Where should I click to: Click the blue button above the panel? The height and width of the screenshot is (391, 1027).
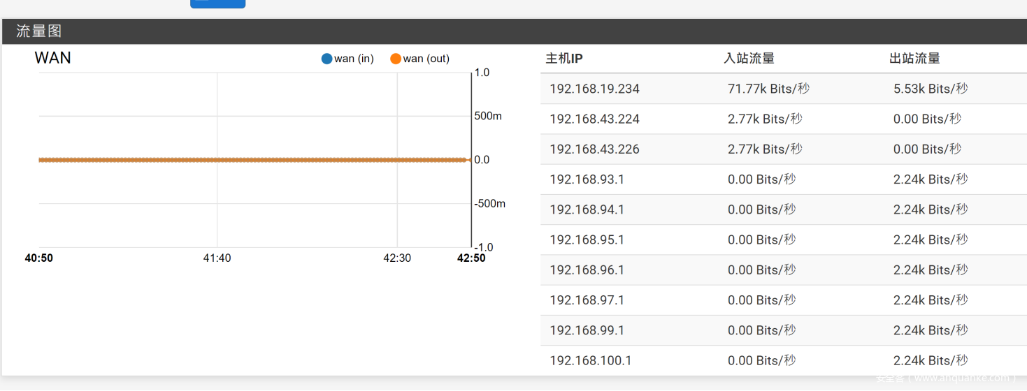[217, 3]
